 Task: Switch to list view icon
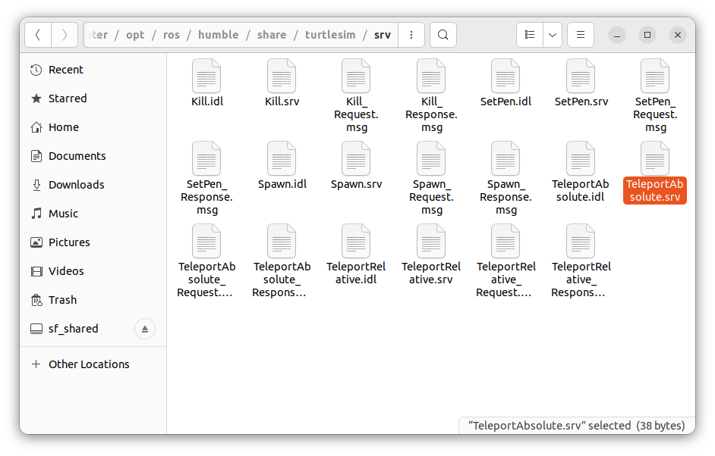pyautogui.click(x=529, y=35)
